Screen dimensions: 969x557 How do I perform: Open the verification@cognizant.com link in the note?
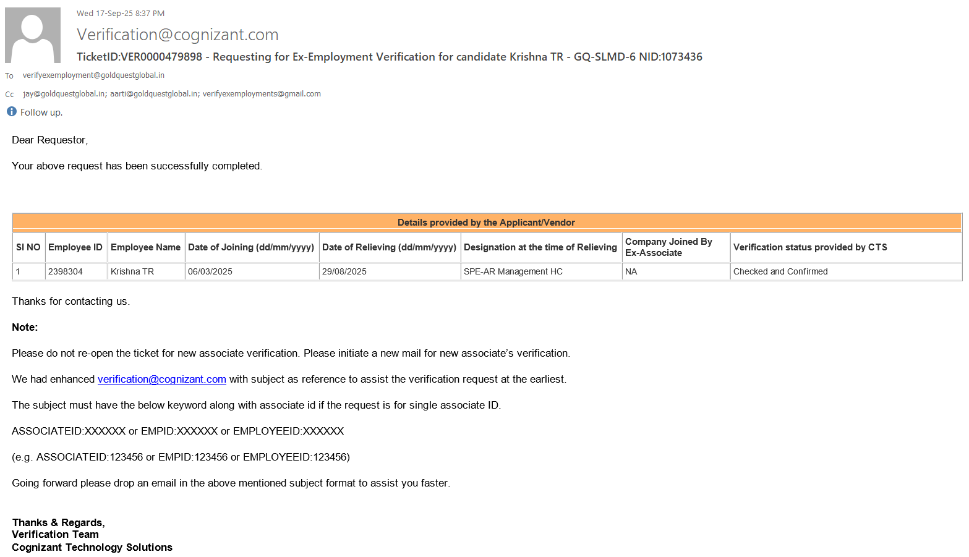tap(162, 379)
